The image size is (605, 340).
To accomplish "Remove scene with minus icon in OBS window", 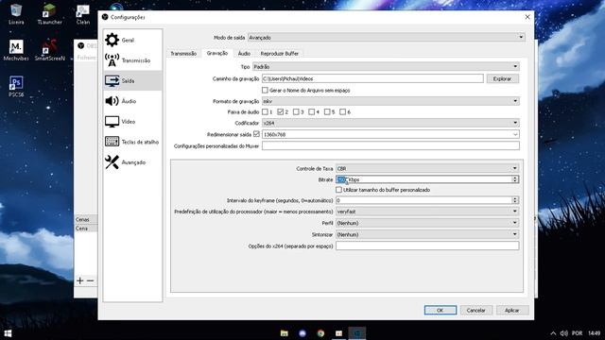I will [x=91, y=280].
